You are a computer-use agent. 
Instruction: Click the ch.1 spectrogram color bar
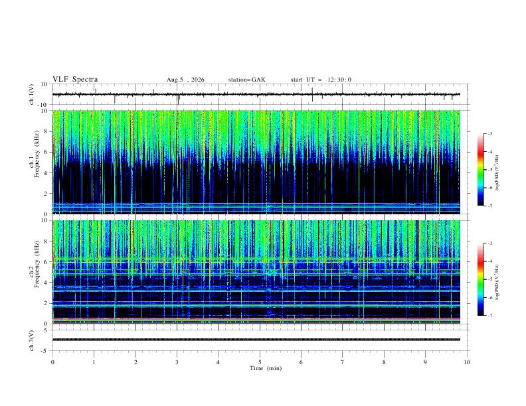[x=480, y=170]
